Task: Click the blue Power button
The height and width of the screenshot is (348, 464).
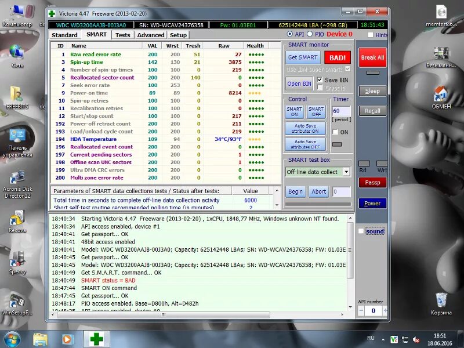Action: coord(372,204)
